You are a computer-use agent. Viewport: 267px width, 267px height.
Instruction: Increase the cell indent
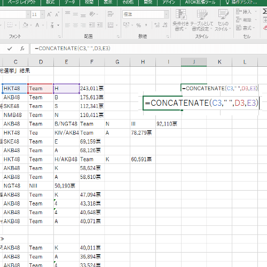[x=100, y=25]
